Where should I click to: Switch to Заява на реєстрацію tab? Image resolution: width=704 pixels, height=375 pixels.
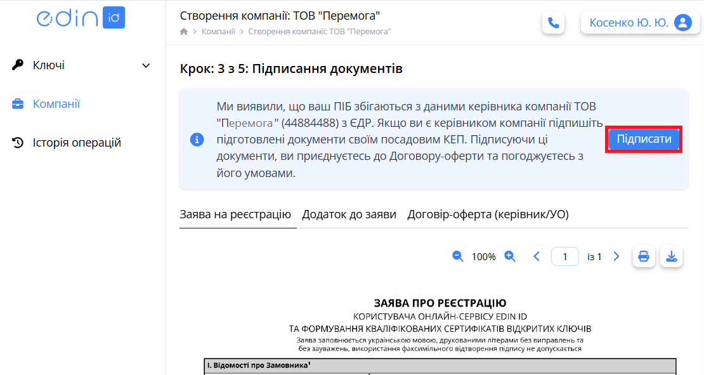(235, 214)
